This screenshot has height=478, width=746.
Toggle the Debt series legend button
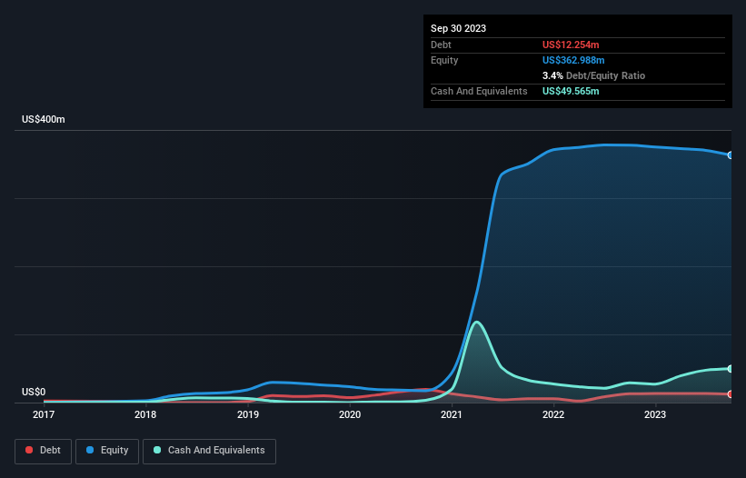coord(44,452)
